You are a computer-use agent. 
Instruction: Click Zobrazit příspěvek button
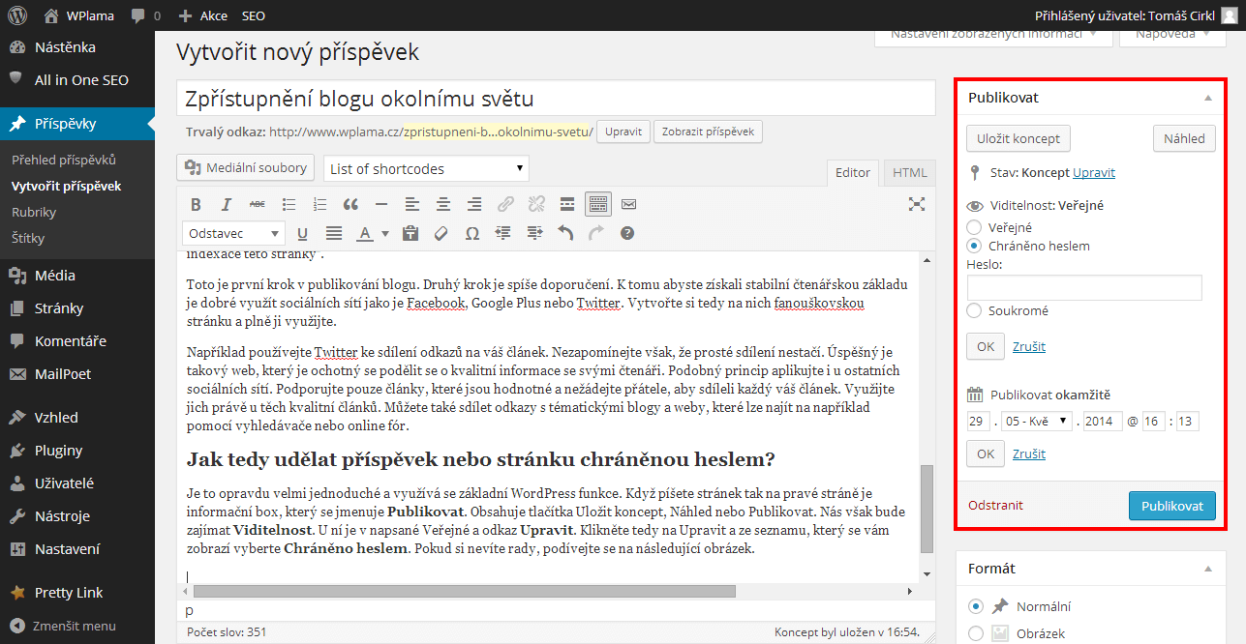click(x=709, y=132)
